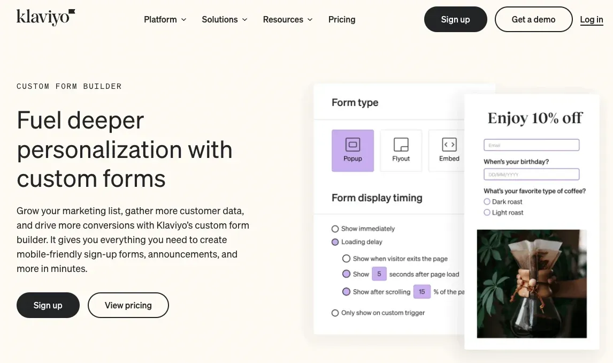Click Sign up in the header
This screenshot has width=613, height=363.
pos(455,19)
